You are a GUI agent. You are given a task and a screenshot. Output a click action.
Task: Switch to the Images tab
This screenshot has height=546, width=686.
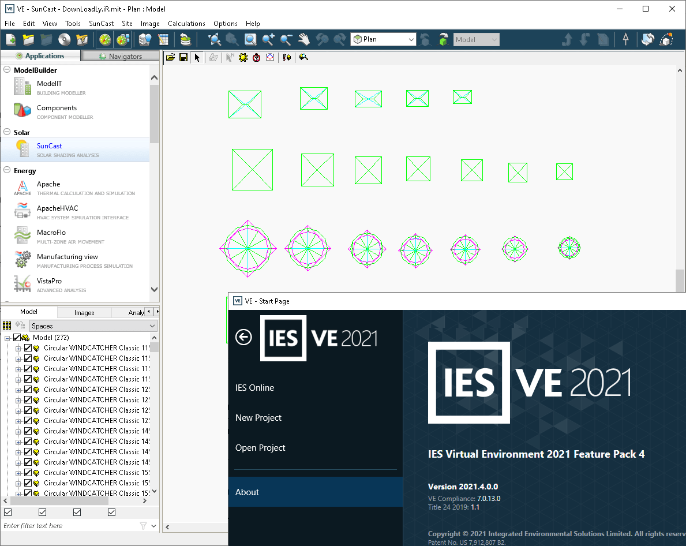tap(84, 312)
